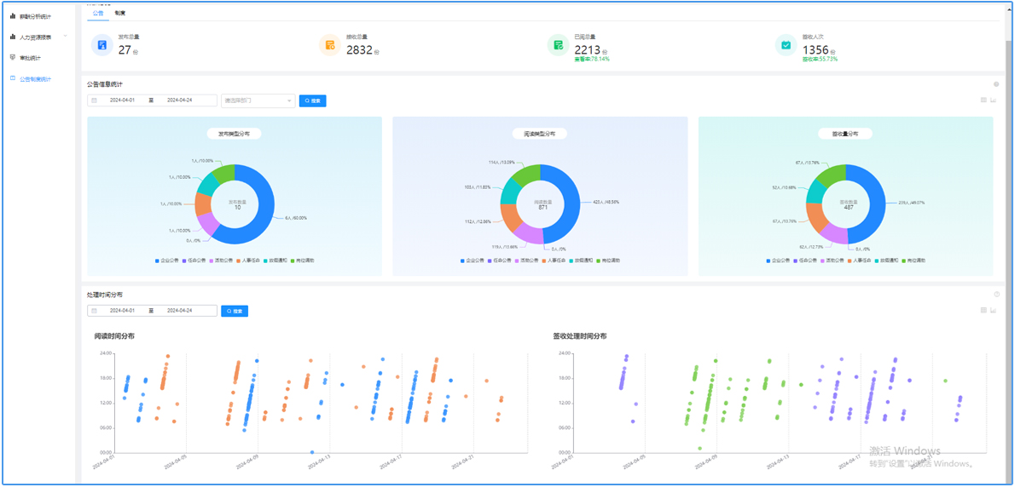
Task: Click the 签收量分布 chart title
Action: pos(845,134)
